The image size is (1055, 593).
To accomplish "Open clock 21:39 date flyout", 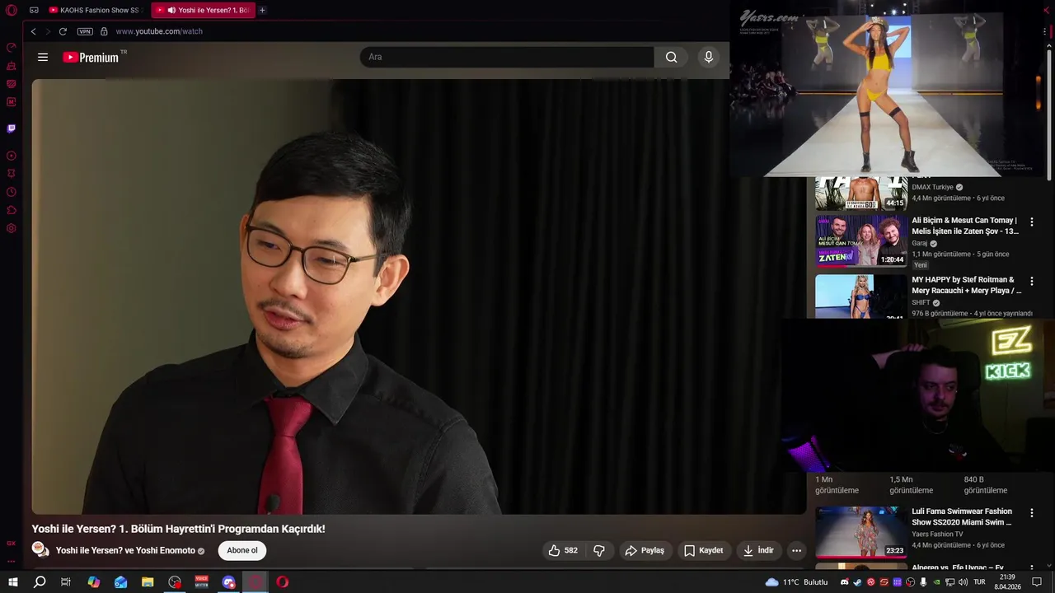I will pos(1006,582).
